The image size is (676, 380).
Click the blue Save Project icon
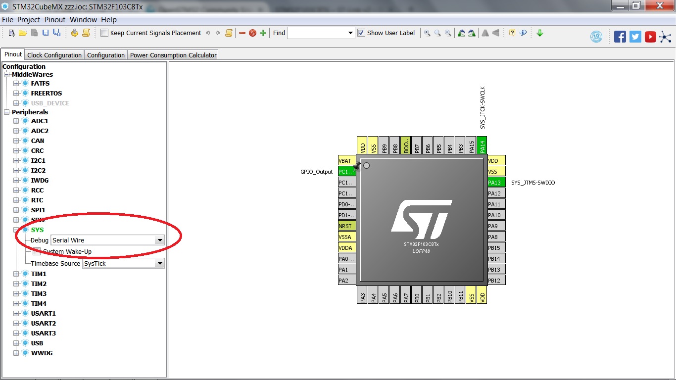tap(46, 33)
